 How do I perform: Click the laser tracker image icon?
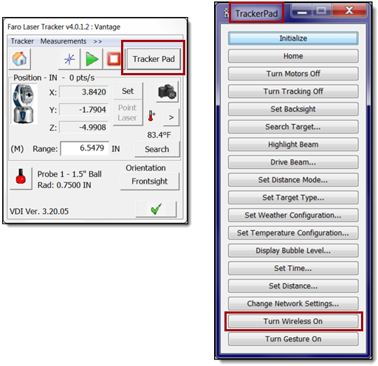(24, 104)
